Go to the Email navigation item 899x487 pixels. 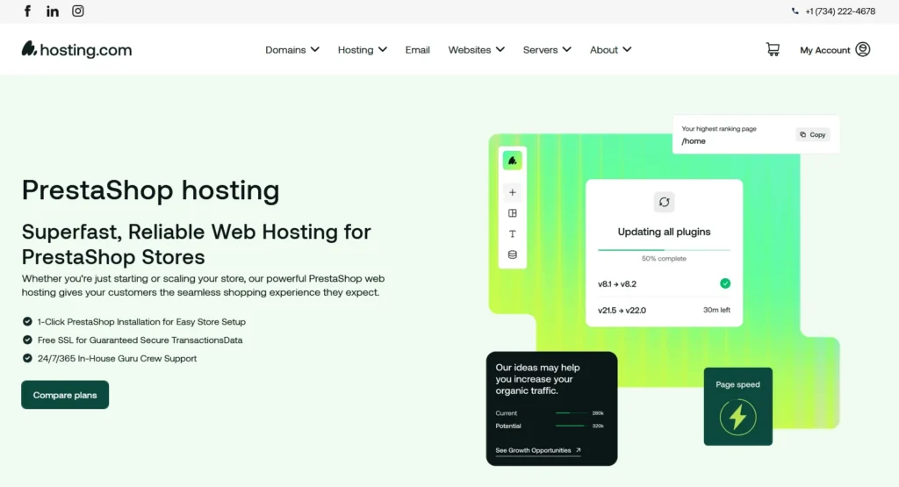coord(417,50)
